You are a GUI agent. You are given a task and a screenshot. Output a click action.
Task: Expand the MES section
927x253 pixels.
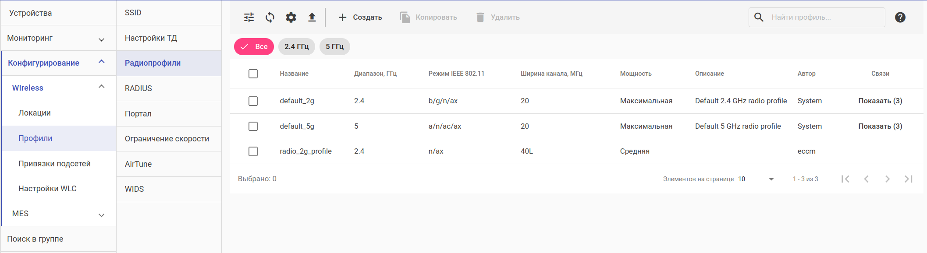point(101,214)
